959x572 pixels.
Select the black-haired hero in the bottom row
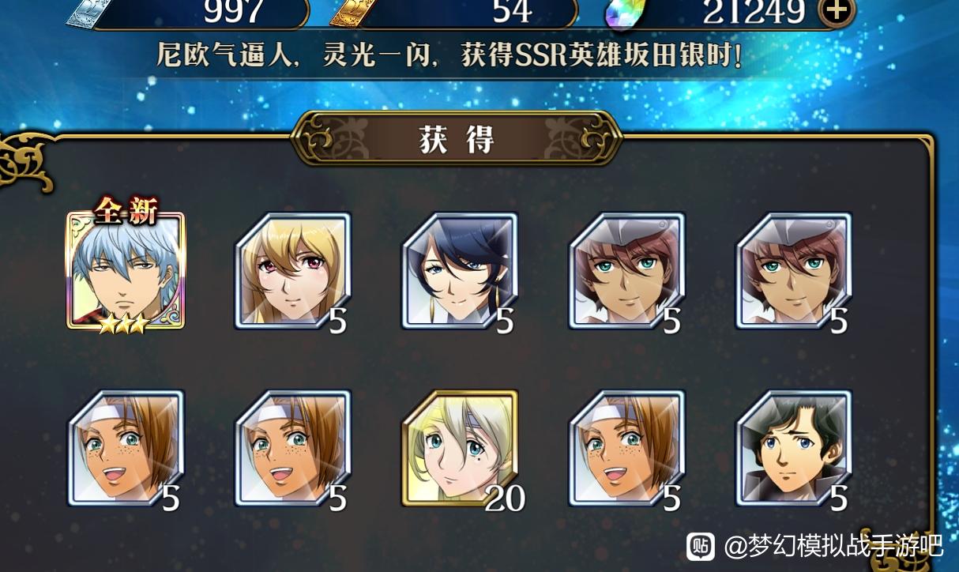tap(795, 448)
